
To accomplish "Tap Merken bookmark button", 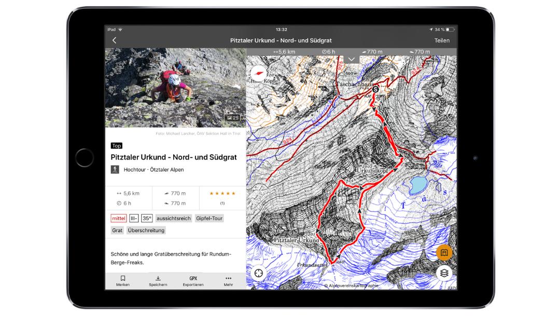I will (x=123, y=281).
